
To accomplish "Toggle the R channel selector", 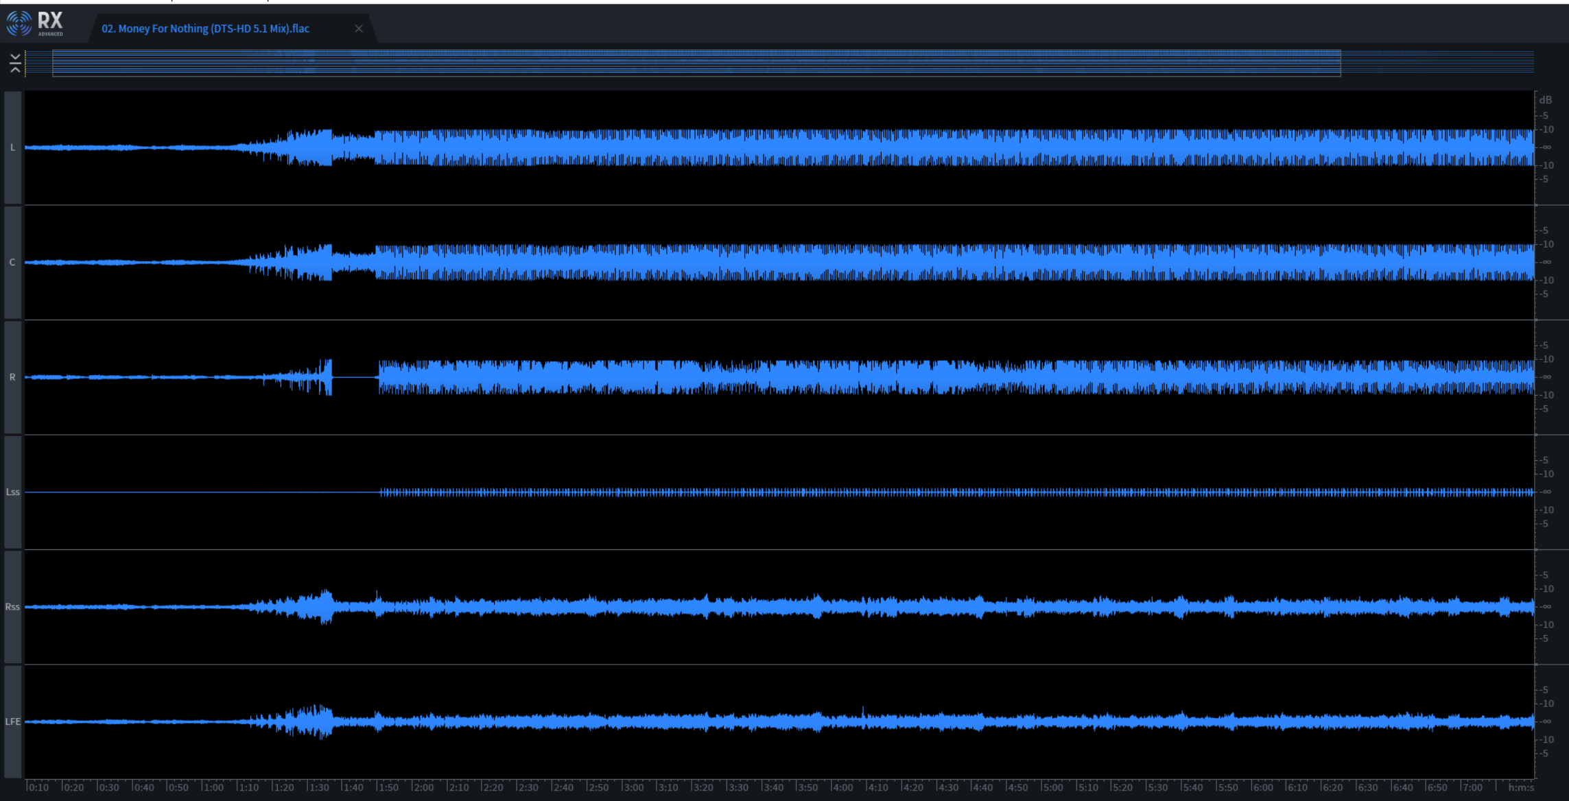I will (12, 377).
